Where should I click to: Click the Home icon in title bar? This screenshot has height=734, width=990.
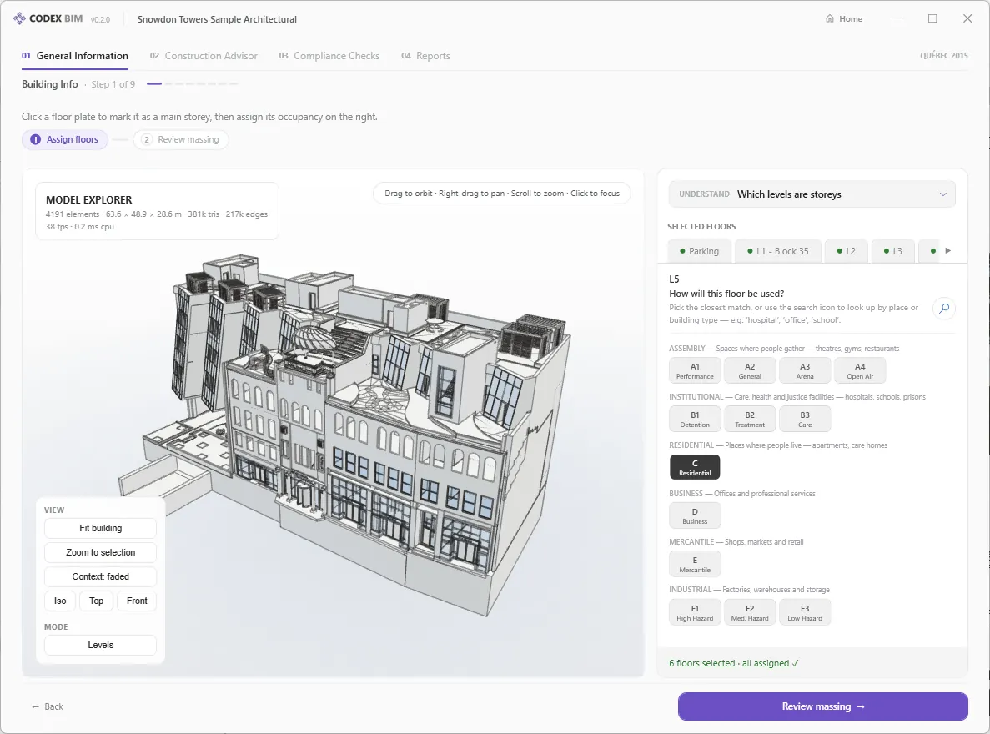coord(830,18)
